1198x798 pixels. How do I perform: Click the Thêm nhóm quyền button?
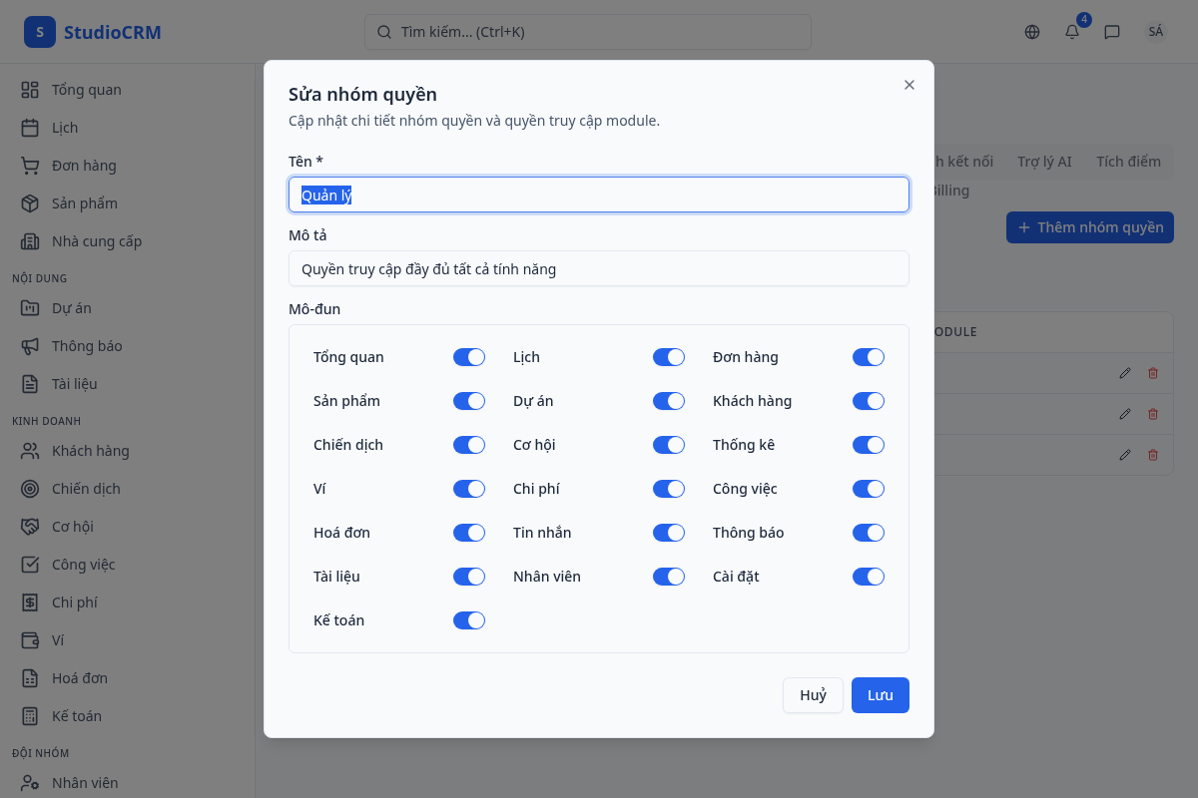tap(1090, 227)
